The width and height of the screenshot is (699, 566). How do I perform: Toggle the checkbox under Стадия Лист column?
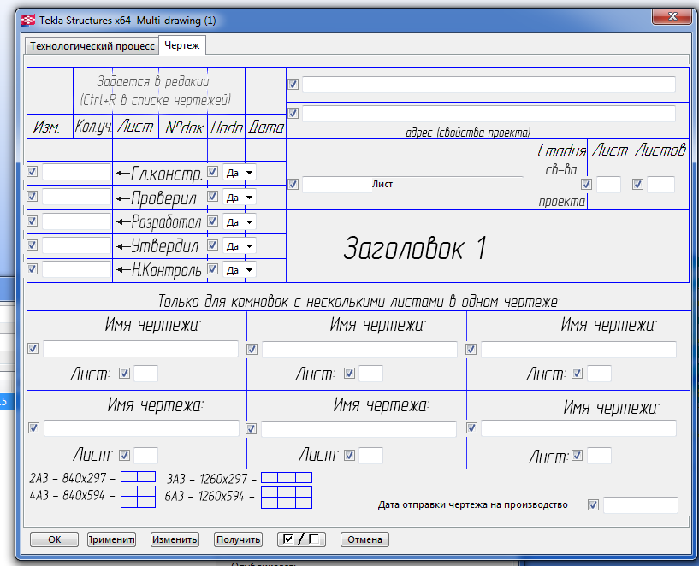[x=586, y=184]
